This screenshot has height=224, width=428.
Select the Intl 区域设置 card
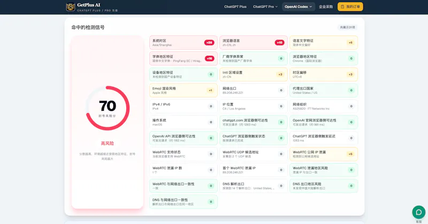(x=254, y=74)
